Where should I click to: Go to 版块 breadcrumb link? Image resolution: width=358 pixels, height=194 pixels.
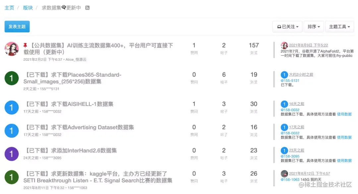(x=28, y=8)
